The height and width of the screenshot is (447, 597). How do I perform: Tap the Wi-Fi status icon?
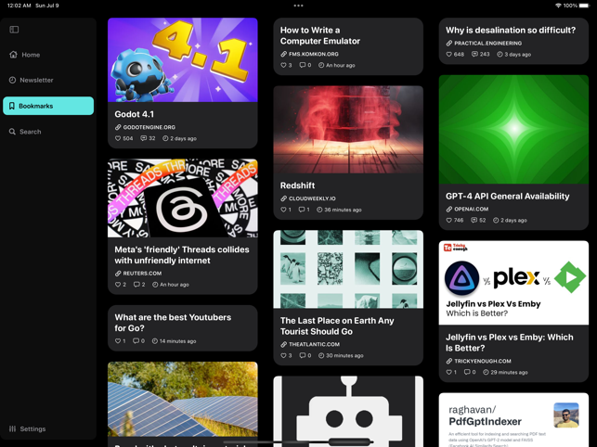[x=558, y=6]
